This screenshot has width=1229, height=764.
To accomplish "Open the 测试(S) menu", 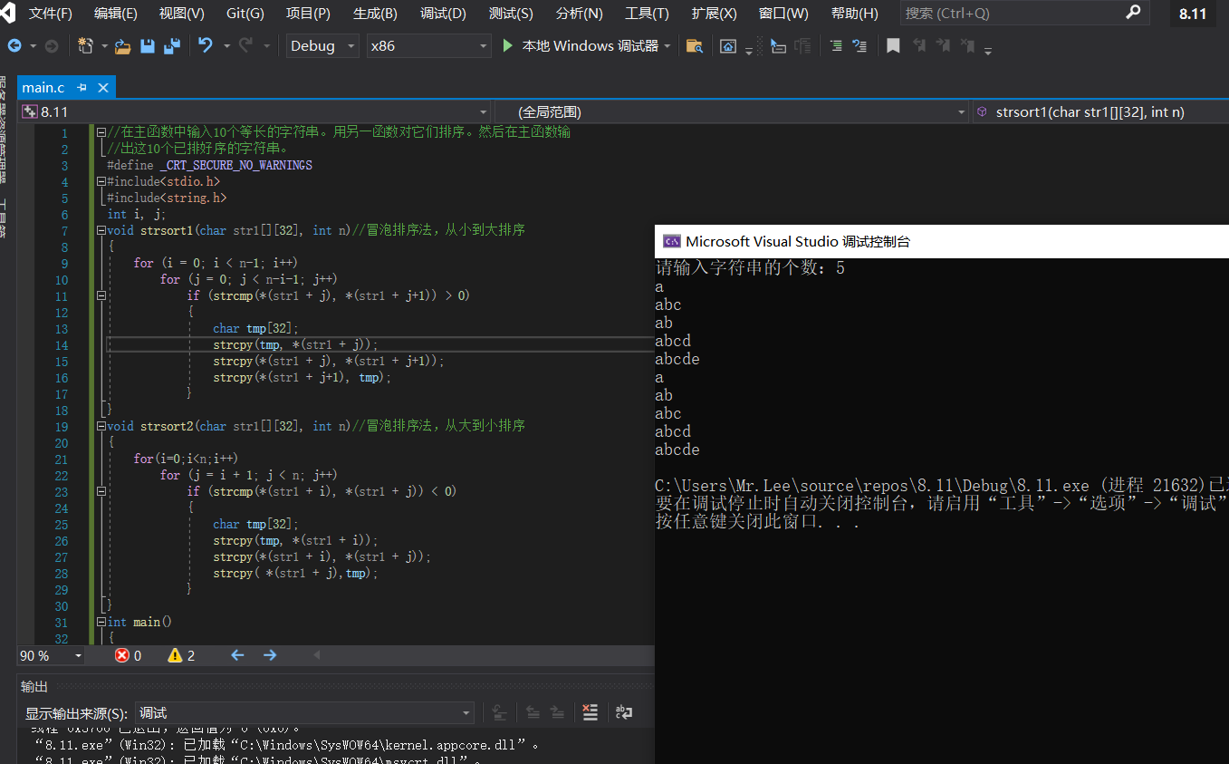I will coord(511,14).
